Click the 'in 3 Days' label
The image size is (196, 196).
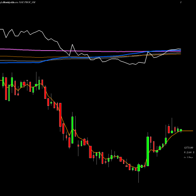click(x=188, y=157)
